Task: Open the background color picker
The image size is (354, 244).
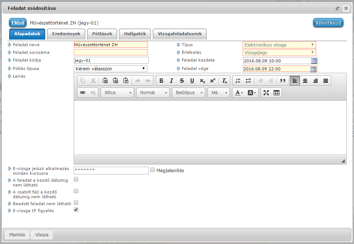Action: tap(252, 93)
